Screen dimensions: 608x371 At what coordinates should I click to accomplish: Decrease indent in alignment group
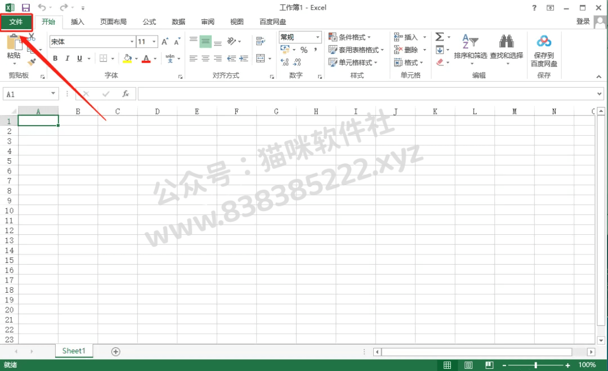pyautogui.click(x=231, y=59)
